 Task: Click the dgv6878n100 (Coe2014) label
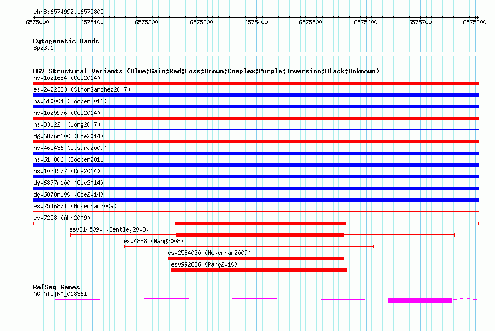[x=68, y=194]
